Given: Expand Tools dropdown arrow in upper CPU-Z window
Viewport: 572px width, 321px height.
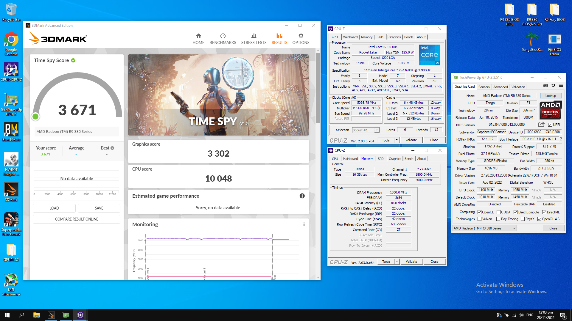Looking at the screenshot, I should coord(397,140).
